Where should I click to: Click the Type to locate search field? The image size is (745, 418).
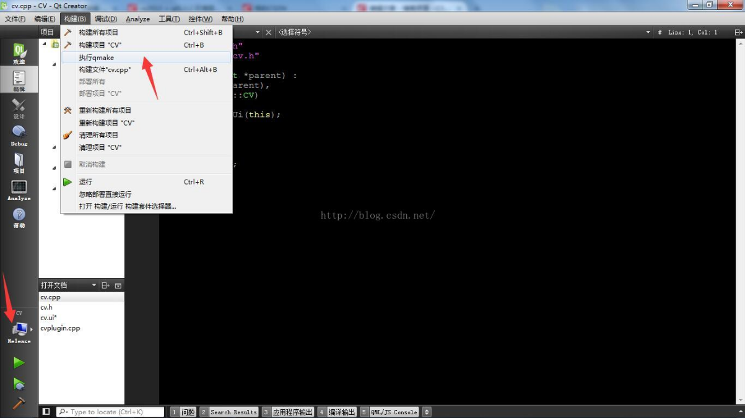[x=110, y=412]
